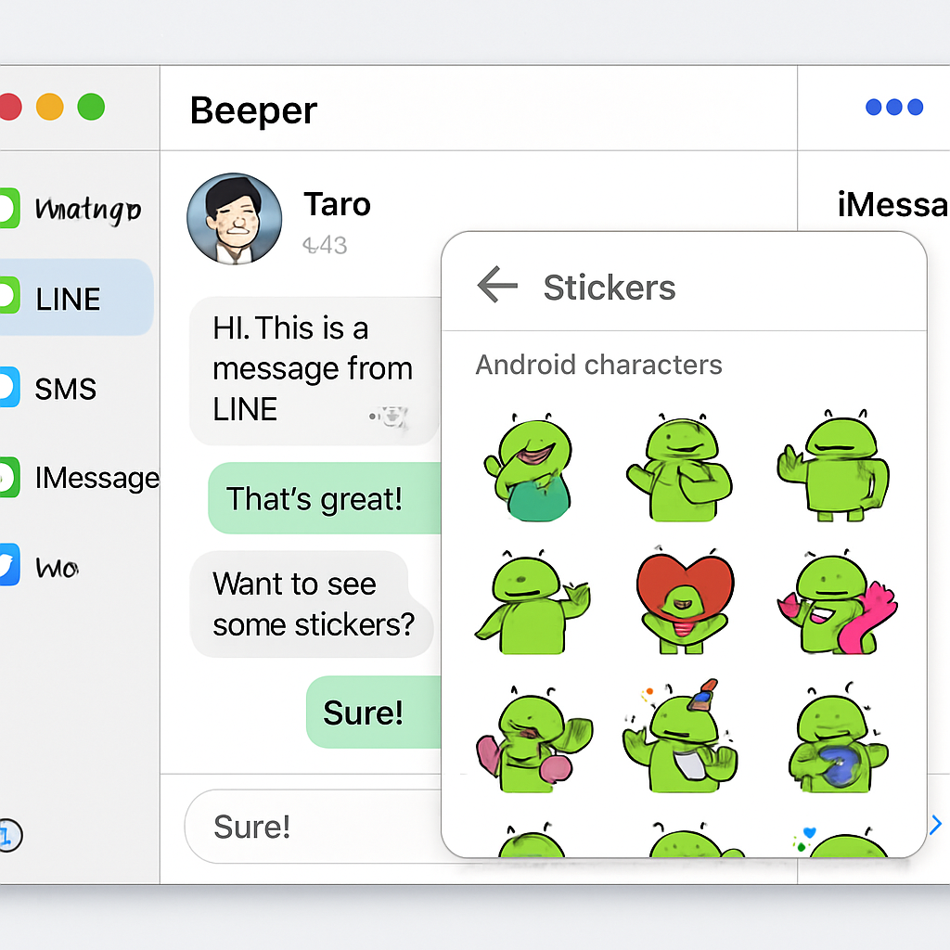Click the circular info icon at sidebar bottom

pos(8,836)
